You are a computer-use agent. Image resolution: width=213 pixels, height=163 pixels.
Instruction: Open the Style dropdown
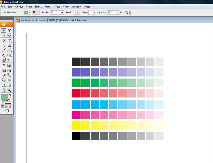coord(94,13)
